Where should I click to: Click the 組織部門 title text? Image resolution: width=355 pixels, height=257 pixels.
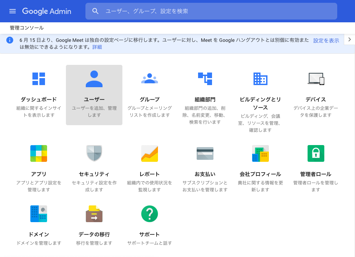205,99
